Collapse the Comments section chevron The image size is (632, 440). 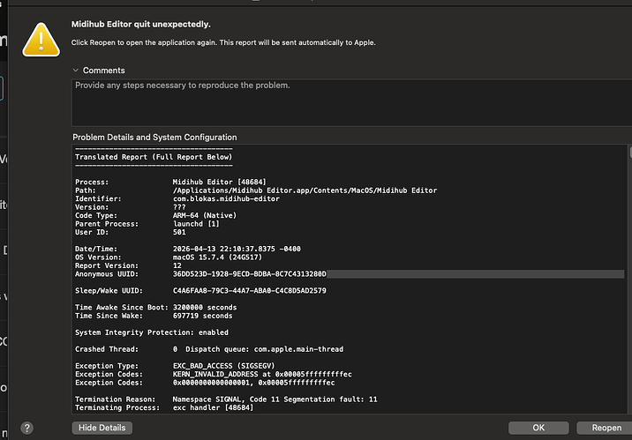click(x=75, y=71)
